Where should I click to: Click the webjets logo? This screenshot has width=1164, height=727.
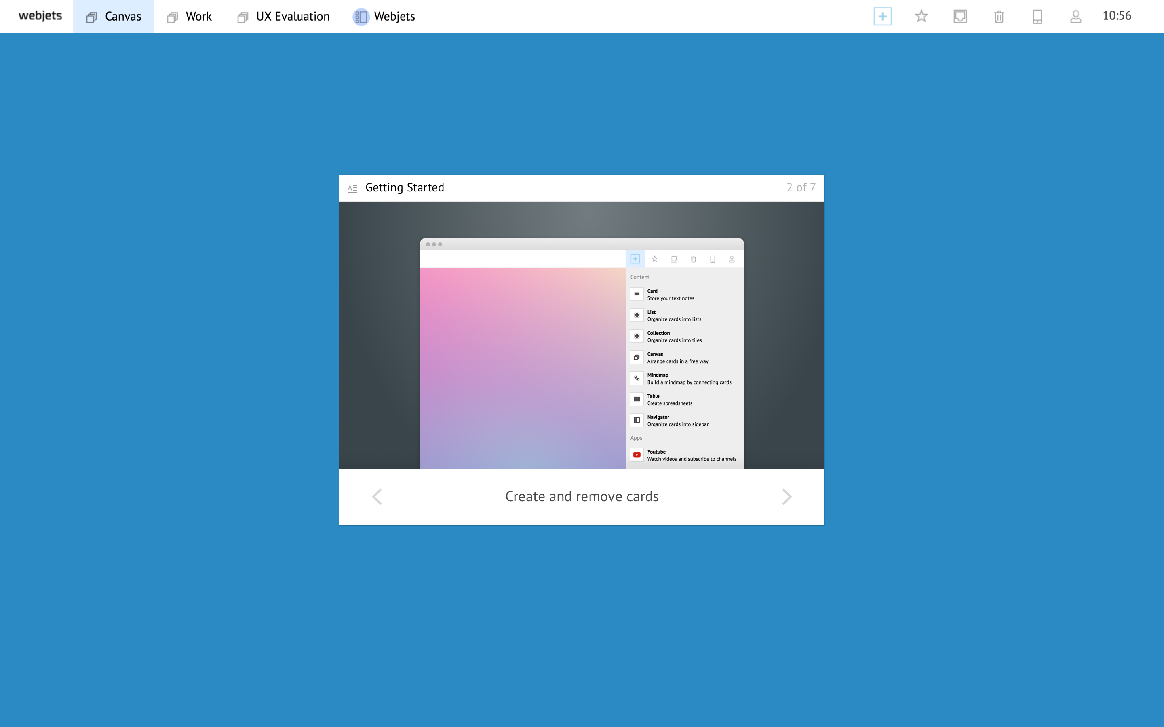point(40,16)
